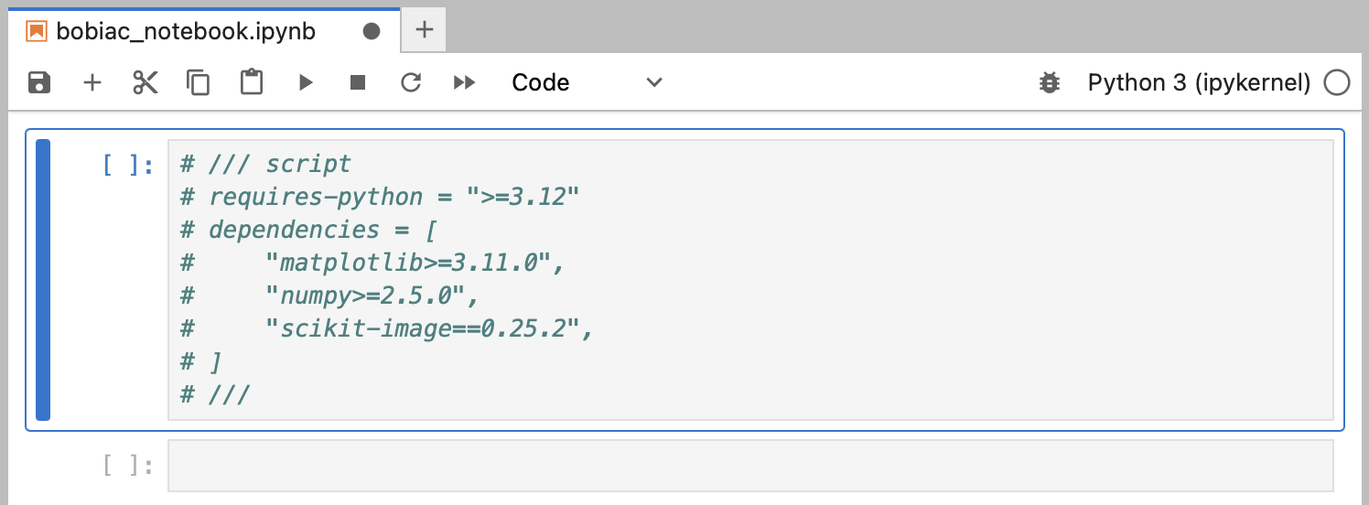This screenshot has height=505, width=1369.
Task: Copy the selected cell
Action: (199, 82)
